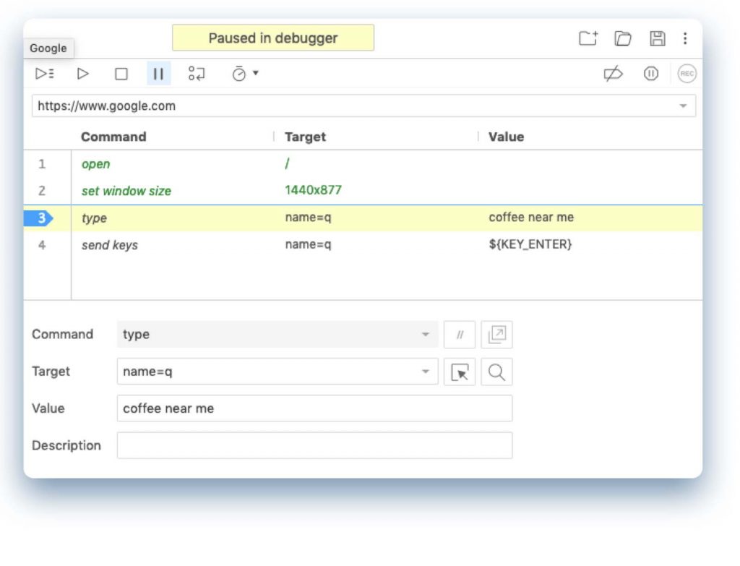The image size is (740, 566).
Task: Expand the base URL dropdown arrow
Action: pyautogui.click(x=683, y=106)
